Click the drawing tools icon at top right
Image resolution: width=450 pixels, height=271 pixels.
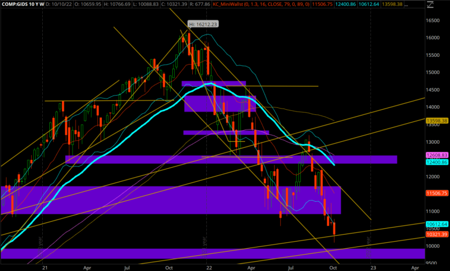point(430,4)
